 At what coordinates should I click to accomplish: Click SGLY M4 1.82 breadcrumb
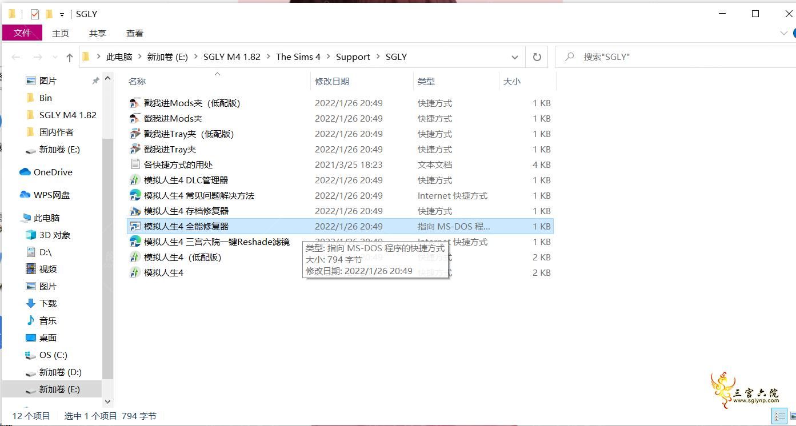tap(232, 57)
